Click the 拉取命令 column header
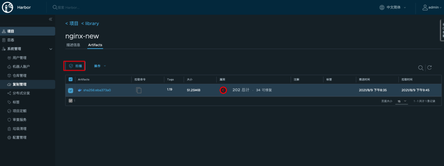 coord(140,79)
